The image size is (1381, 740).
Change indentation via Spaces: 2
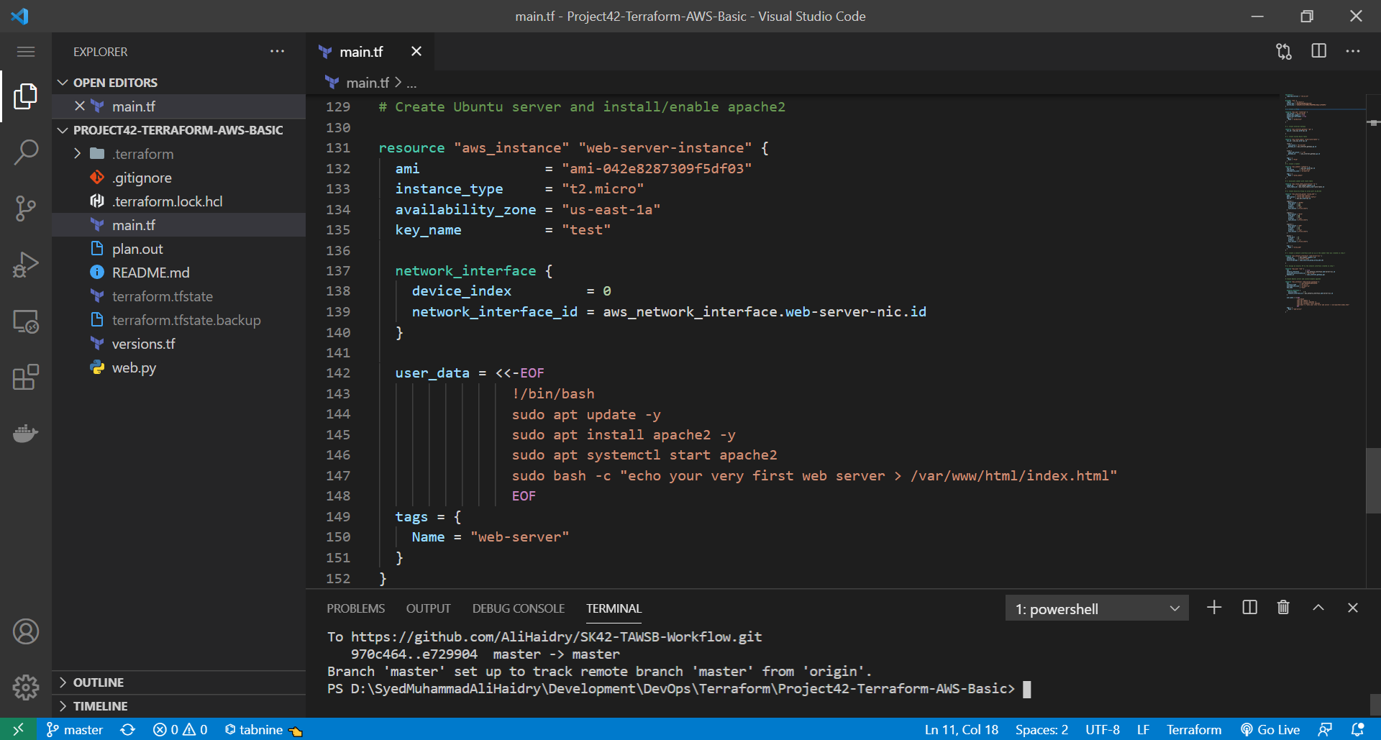point(1042,729)
